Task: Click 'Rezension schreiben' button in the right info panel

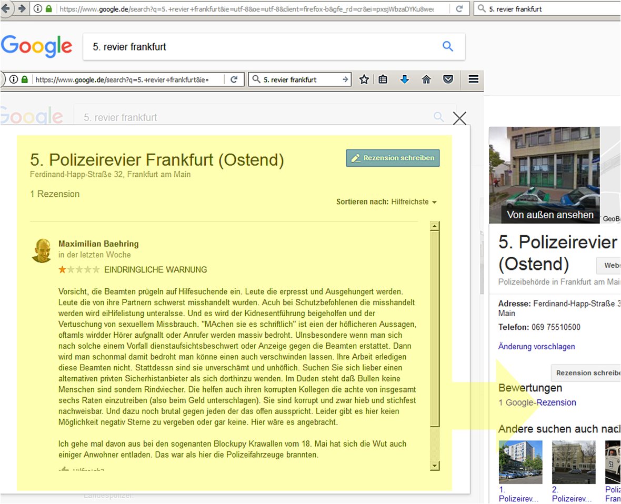Action: (586, 373)
